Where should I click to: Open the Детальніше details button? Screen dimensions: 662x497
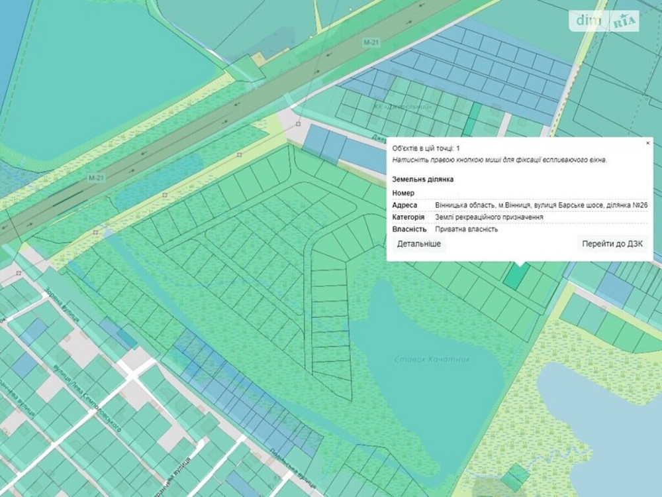(x=419, y=244)
